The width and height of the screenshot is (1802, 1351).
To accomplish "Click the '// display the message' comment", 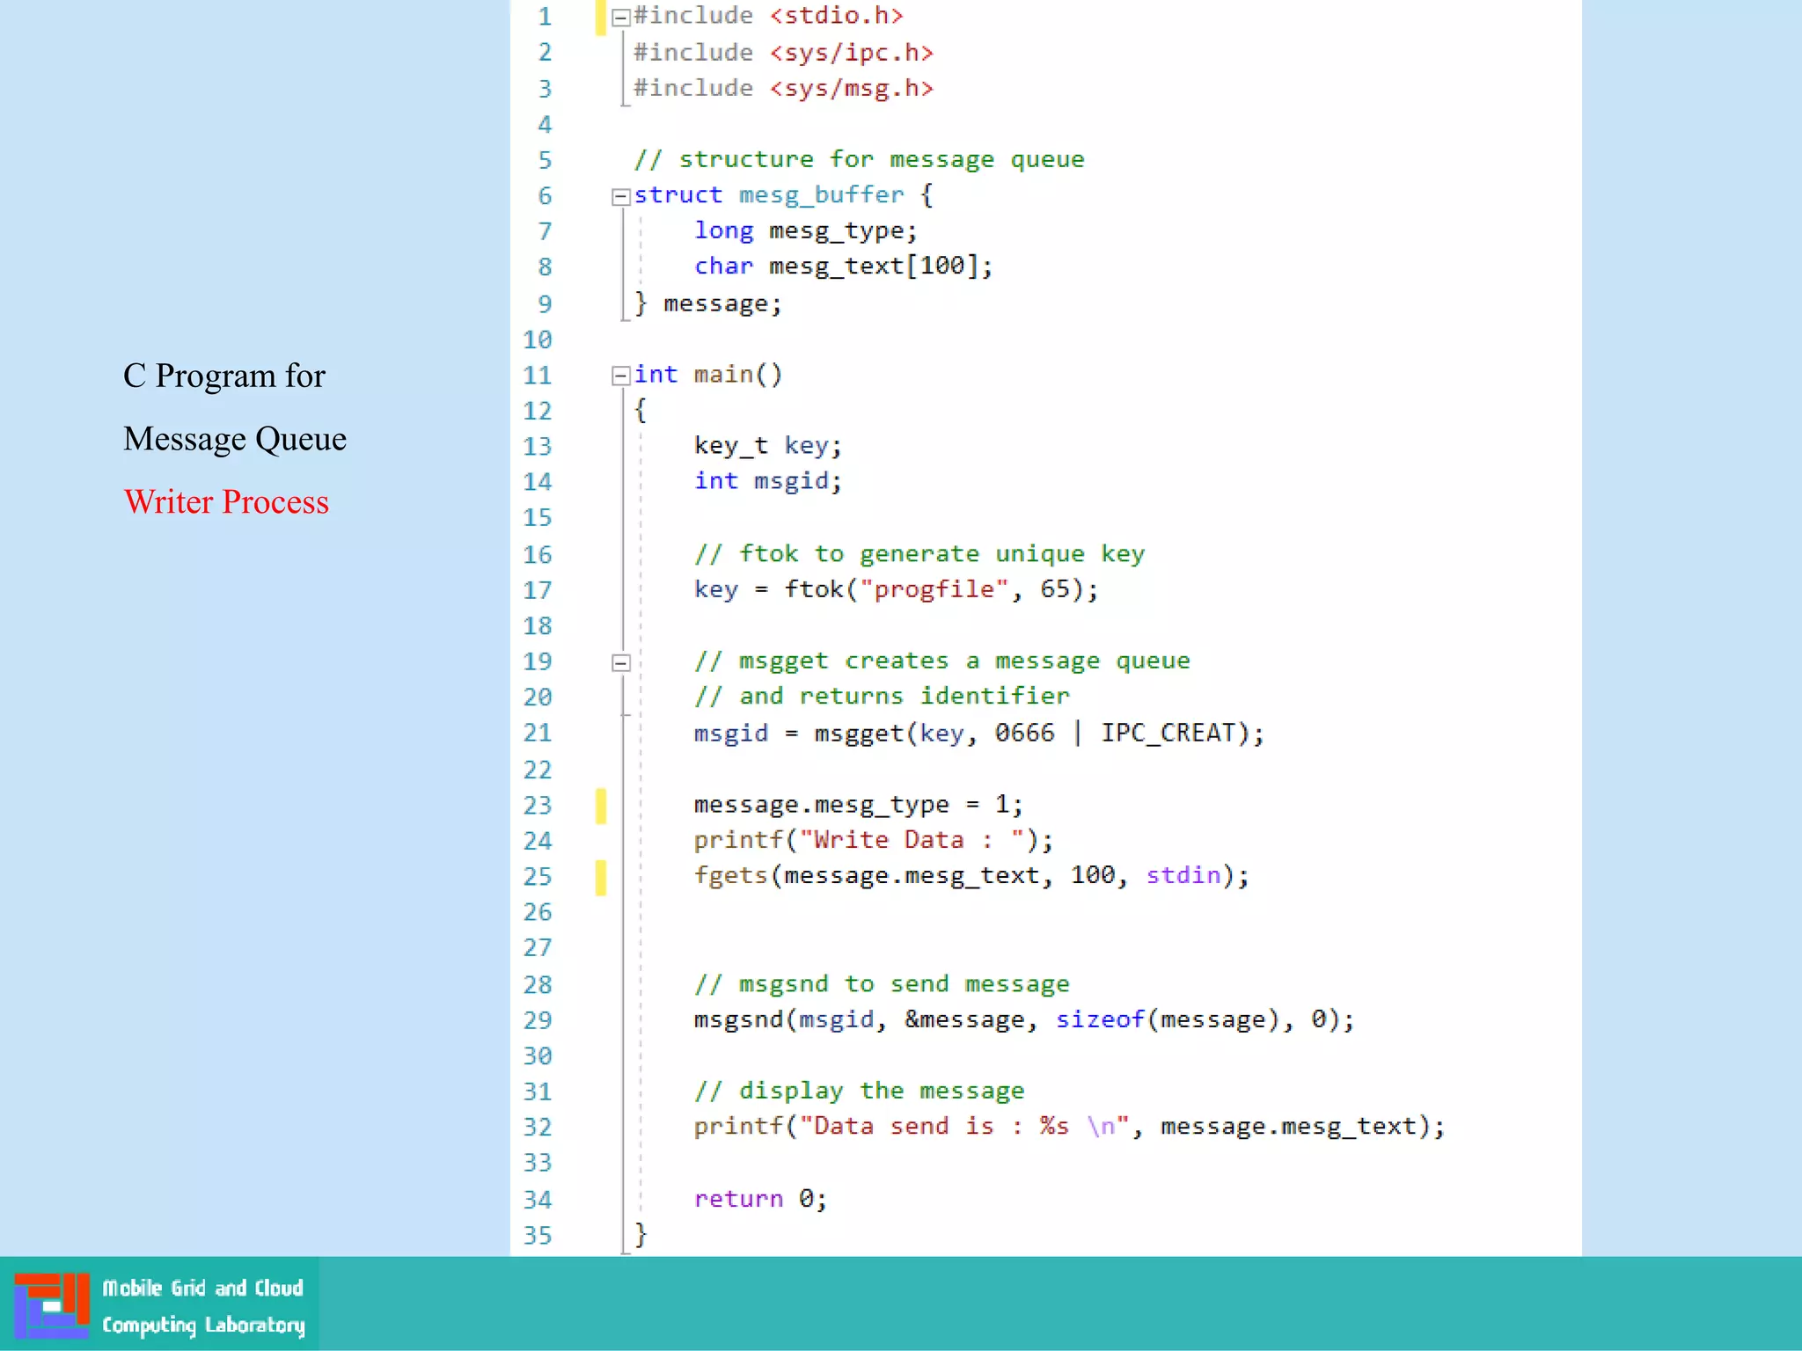I will pos(859,1092).
